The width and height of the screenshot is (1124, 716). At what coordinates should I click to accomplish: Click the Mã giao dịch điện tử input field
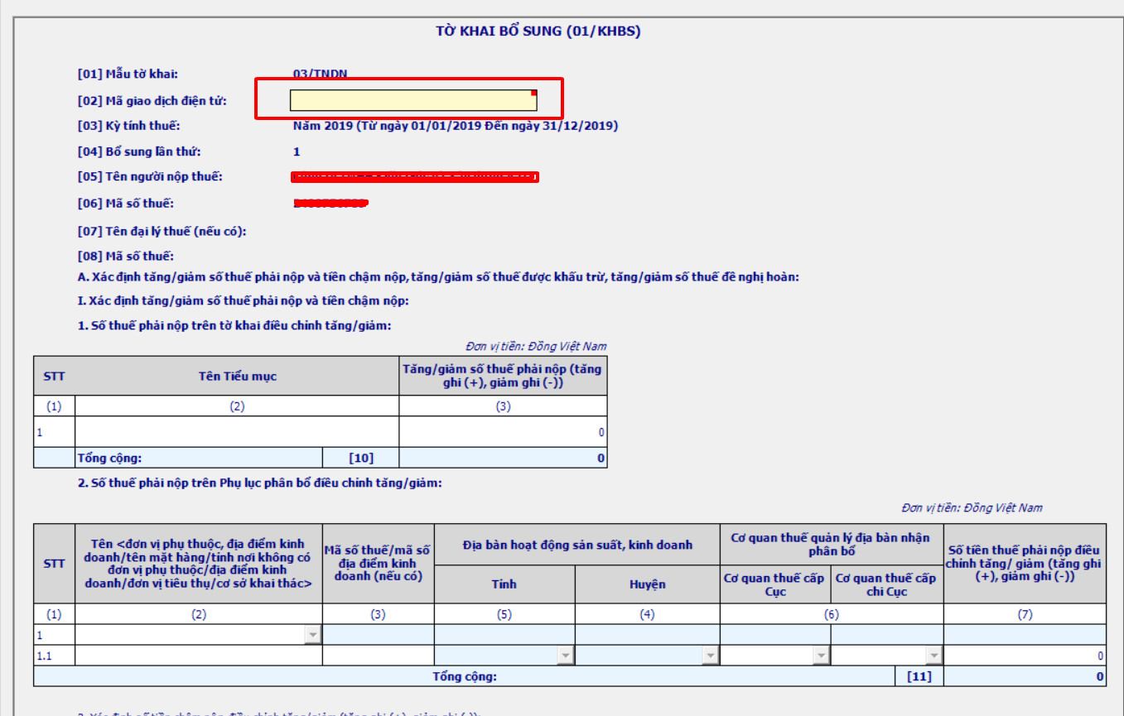pos(412,100)
